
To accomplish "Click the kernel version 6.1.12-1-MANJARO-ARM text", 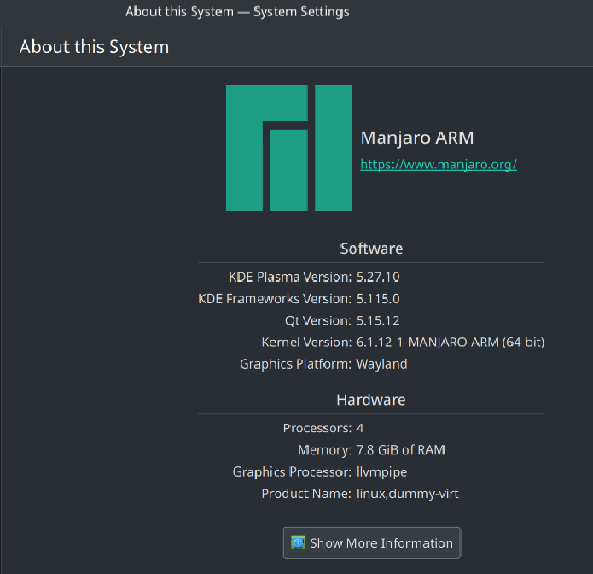I will pos(450,343).
